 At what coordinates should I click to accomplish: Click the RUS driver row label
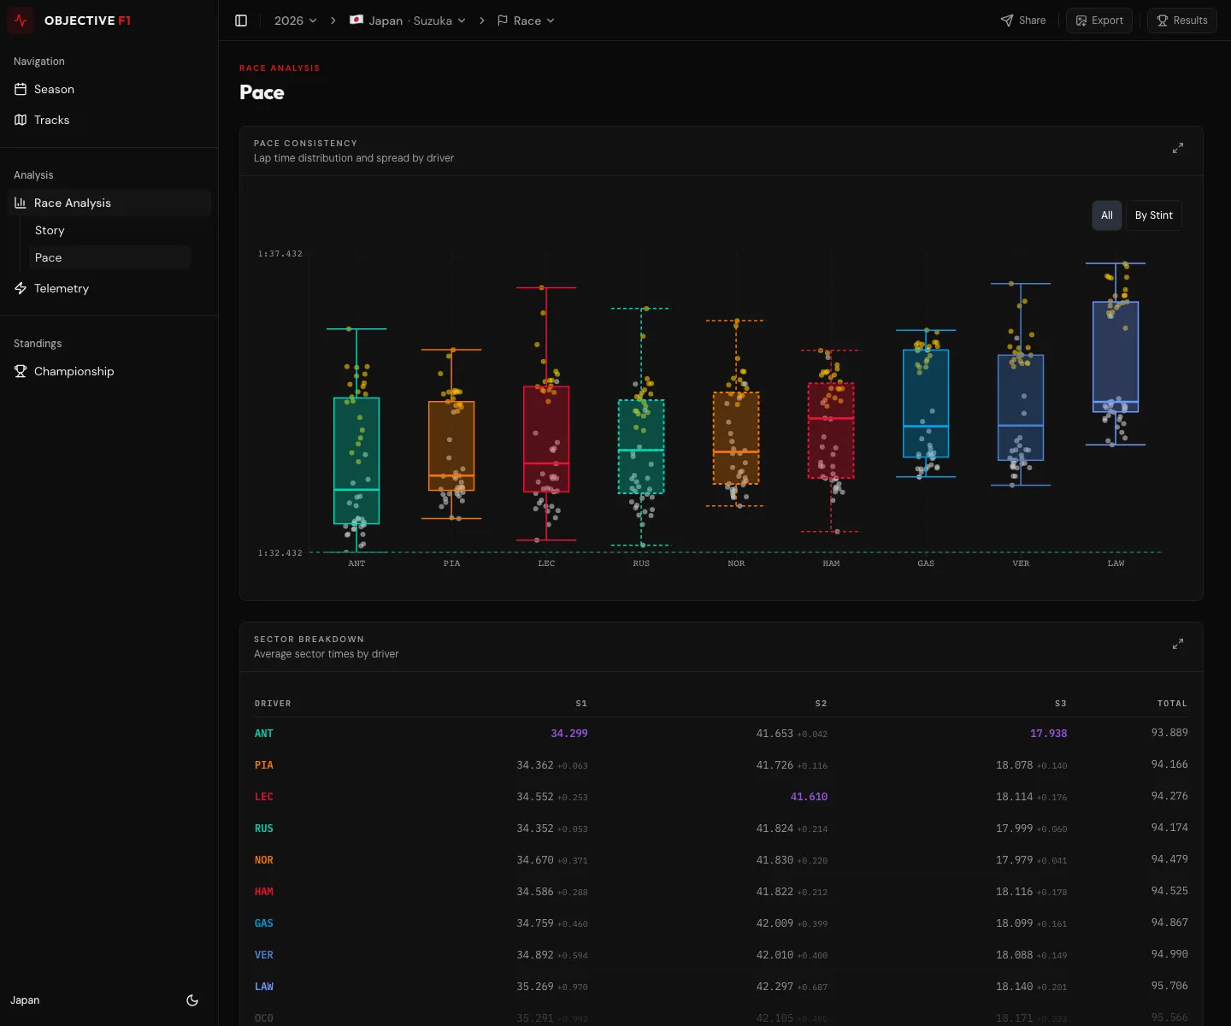coord(264,828)
